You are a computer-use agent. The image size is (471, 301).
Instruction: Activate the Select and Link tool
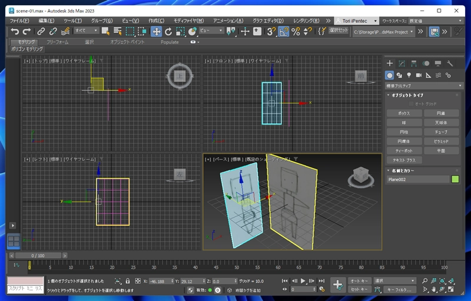(x=41, y=31)
